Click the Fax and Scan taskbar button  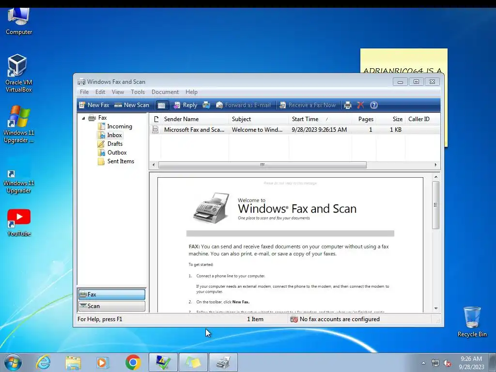point(223,362)
